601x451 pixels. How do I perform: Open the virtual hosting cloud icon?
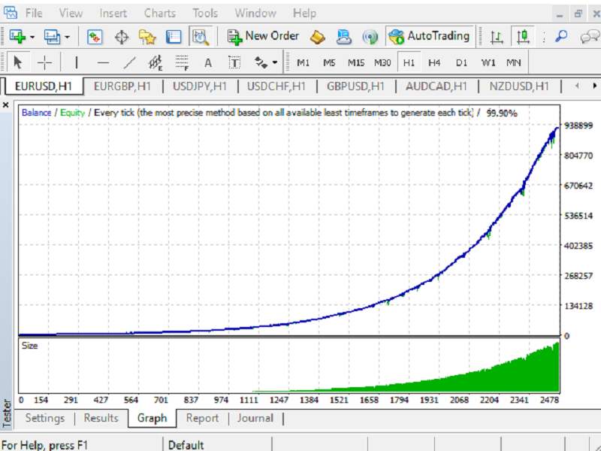click(344, 37)
